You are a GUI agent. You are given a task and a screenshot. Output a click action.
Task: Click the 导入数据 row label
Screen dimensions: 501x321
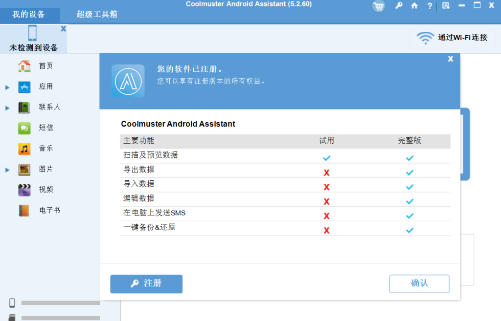pyautogui.click(x=138, y=184)
